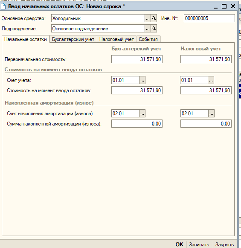Click the Стоимость на момент ввода остатков section heading
This screenshot has height=248, width=241.
(x=53, y=70)
